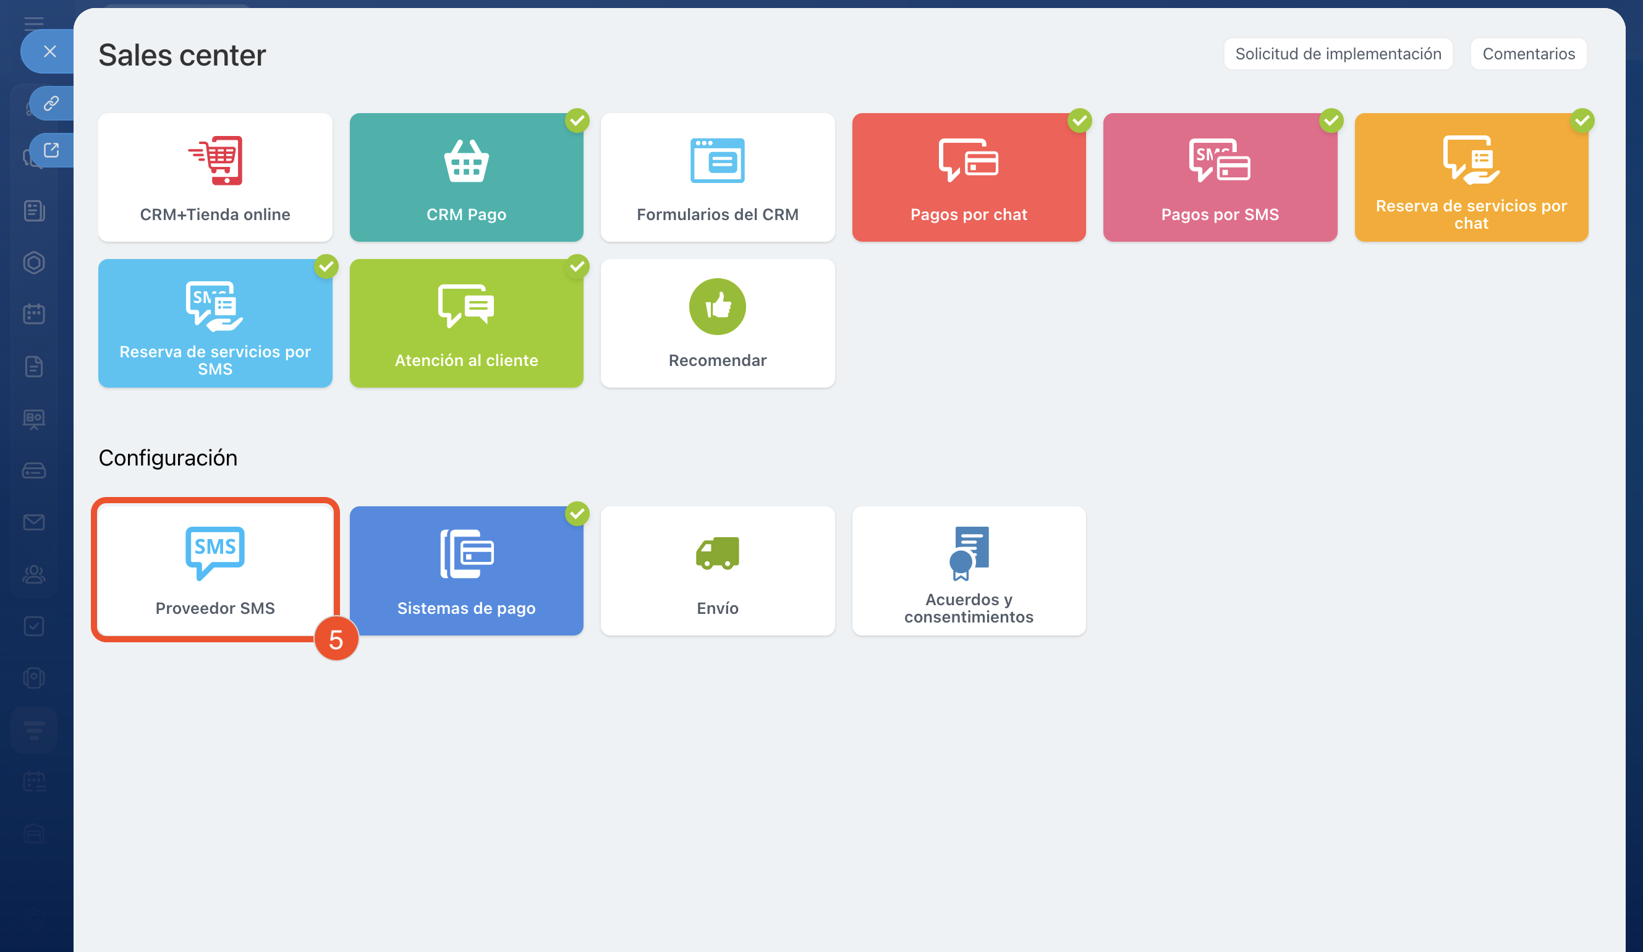1643x952 pixels.
Task: Click checkmark badge on CRM Pago
Action: (x=577, y=121)
